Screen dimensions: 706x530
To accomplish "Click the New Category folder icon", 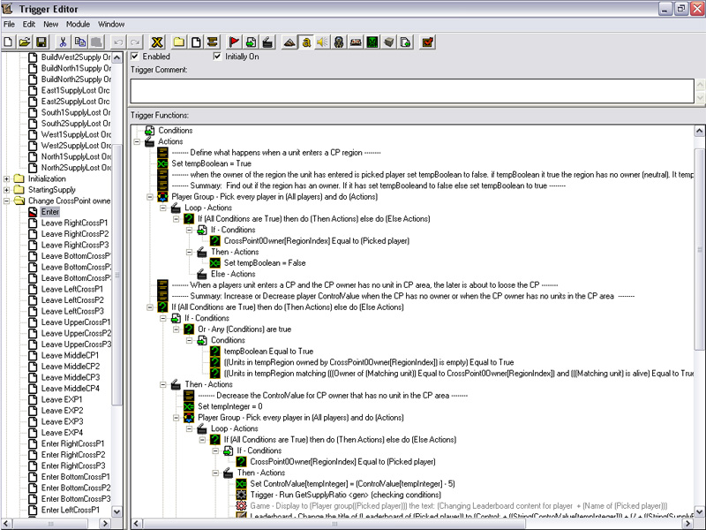I will pos(179,42).
